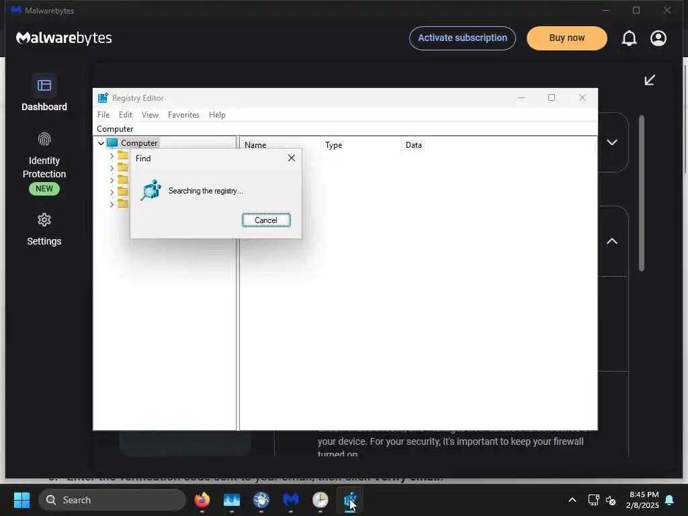Open the Malwarebytes notifications bell
The width and height of the screenshot is (688, 516).
click(x=629, y=38)
